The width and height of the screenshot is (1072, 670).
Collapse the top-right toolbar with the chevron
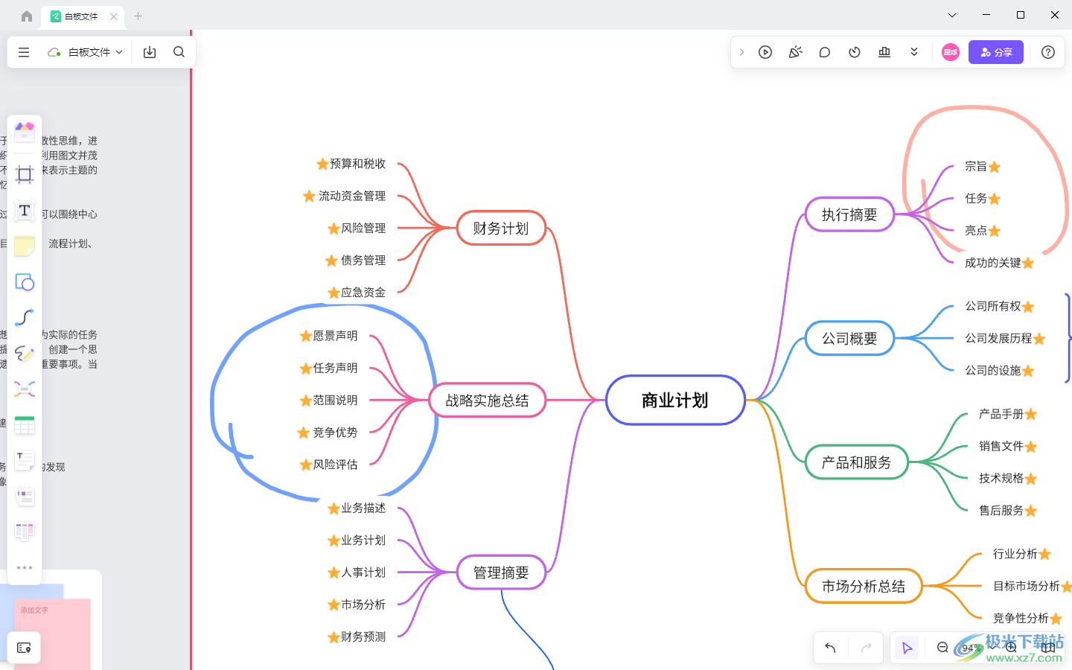(x=741, y=52)
